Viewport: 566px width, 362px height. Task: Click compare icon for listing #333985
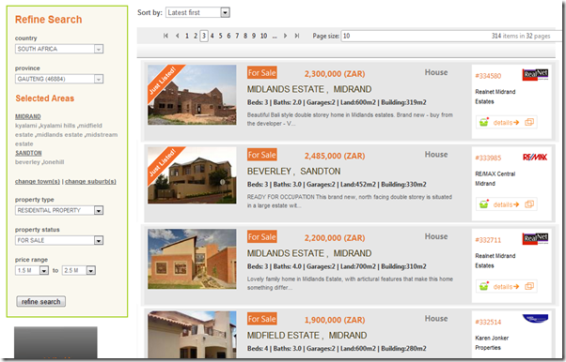[x=529, y=204]
